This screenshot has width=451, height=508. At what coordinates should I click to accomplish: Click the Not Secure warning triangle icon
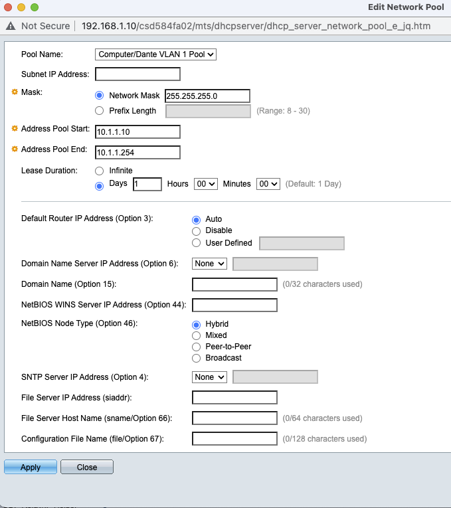pos(11,26)
